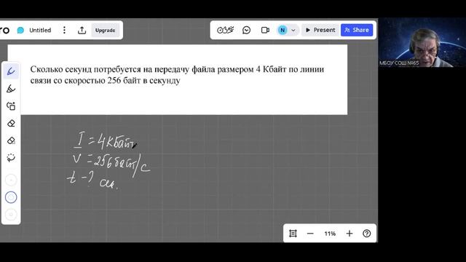Open the help question mark icon
The height and width of the screenshot is (262, 466).
[x=367, y=234]
